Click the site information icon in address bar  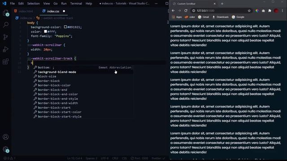pyautogui.click(x=194, y=11)
